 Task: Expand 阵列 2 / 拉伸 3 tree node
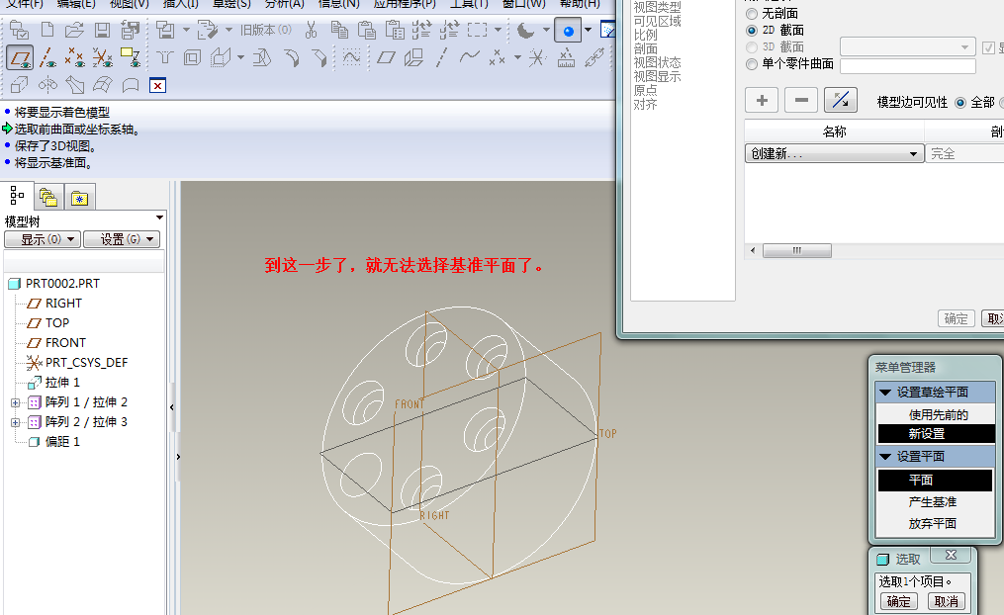pyautogui.click(x=16, y=422)
